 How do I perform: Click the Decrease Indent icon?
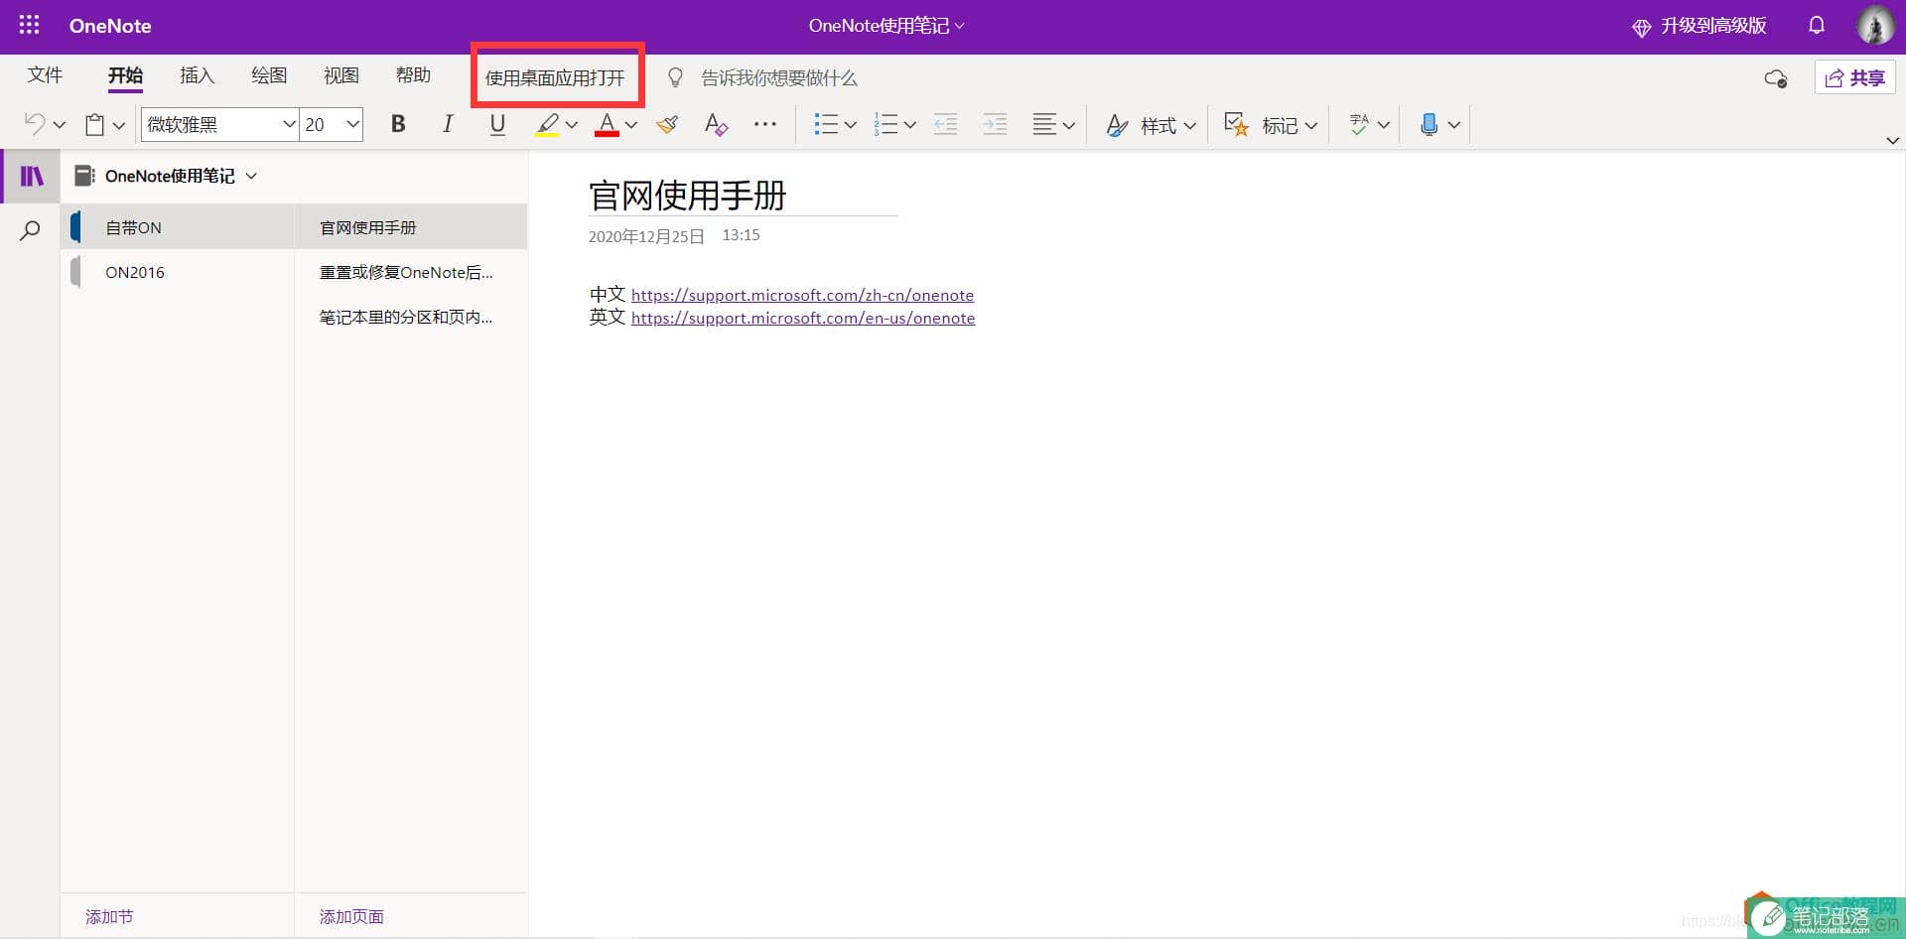point(945,124)
